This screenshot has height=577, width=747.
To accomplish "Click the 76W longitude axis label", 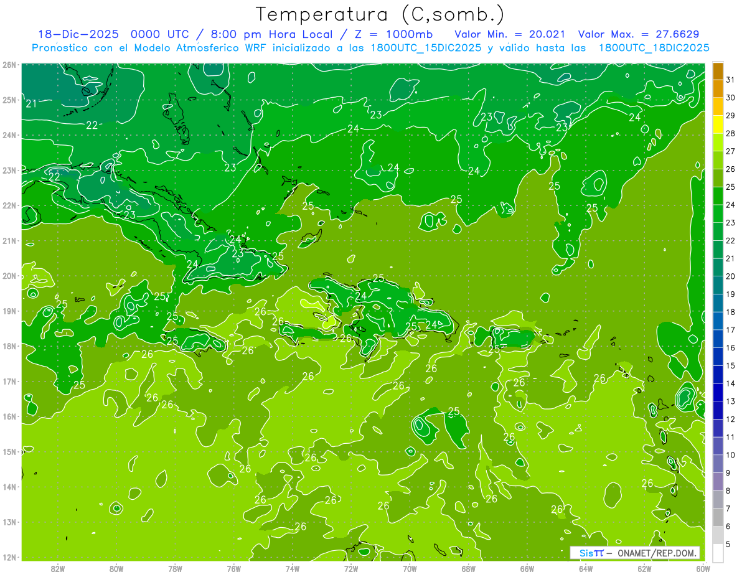I will [x=233, y=568].
